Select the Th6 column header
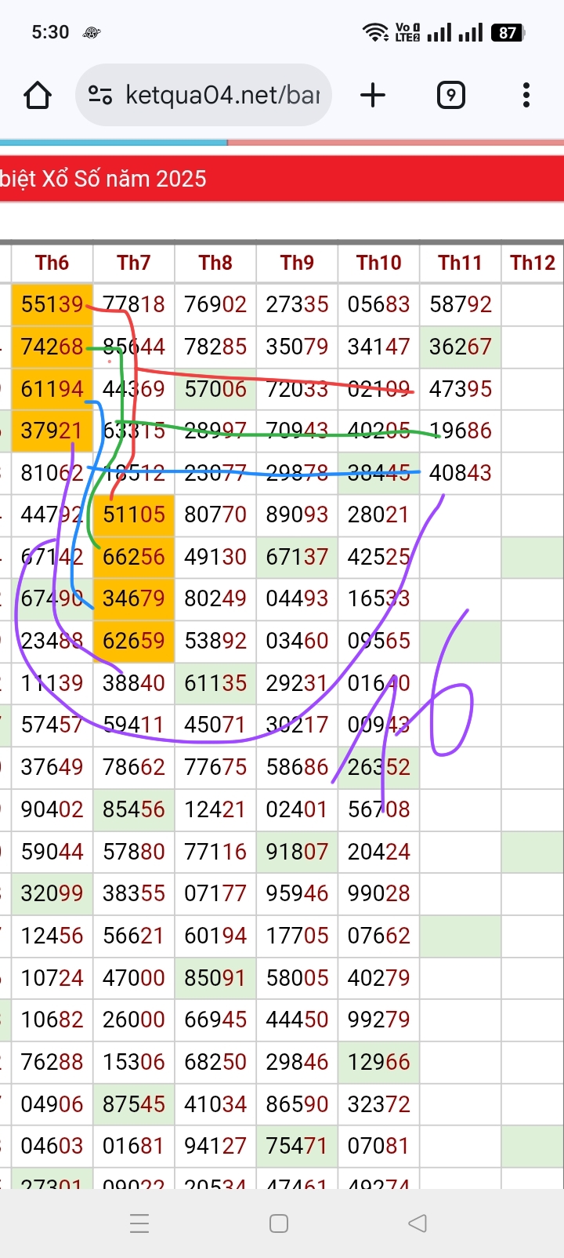The height and width of the screenshot is (1258, 564). point(52,263)
